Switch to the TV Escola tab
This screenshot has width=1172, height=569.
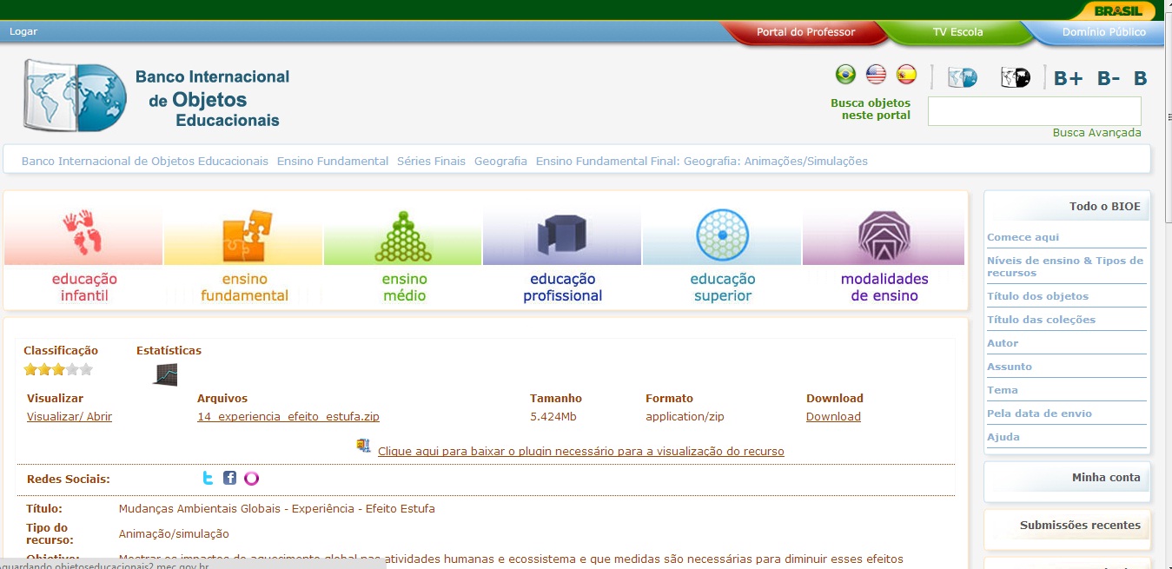pos(958,32)
